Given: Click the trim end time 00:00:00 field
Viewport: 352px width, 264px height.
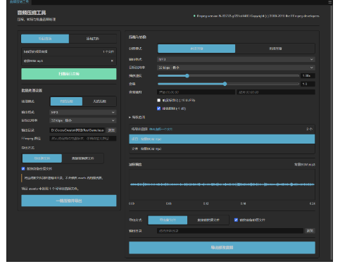Looking at the screenshot, I should click(x=276, y=92).
